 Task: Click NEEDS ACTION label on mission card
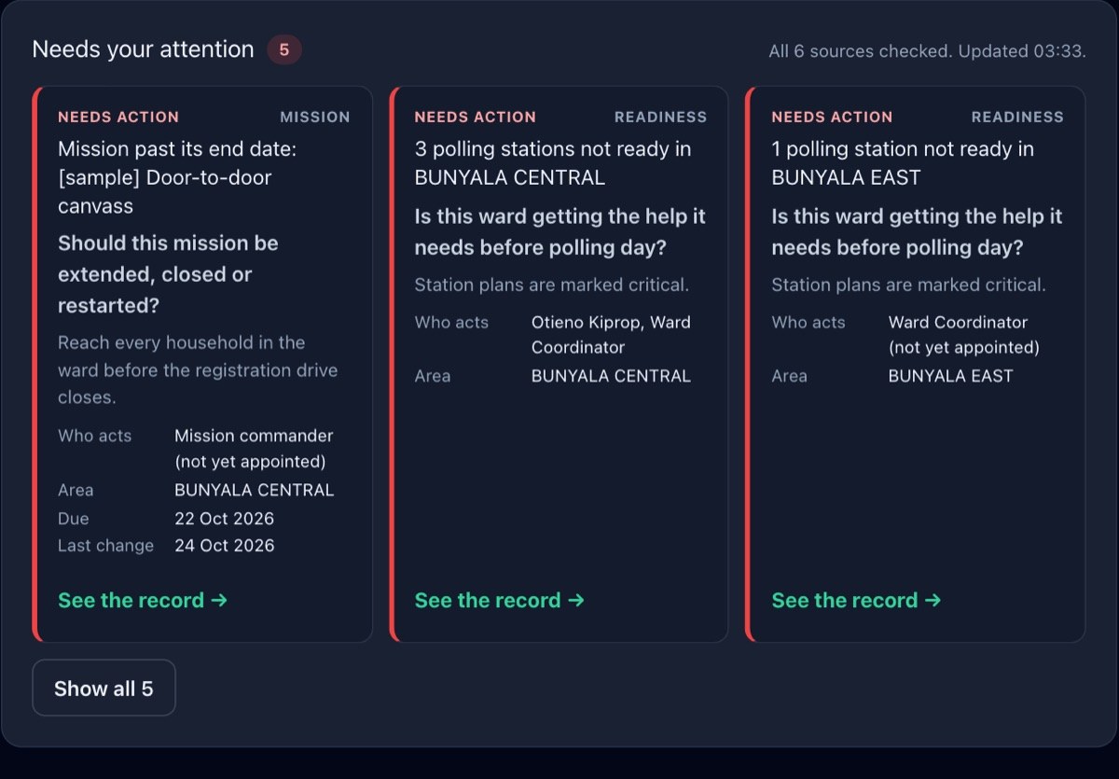tap(118, 117)
